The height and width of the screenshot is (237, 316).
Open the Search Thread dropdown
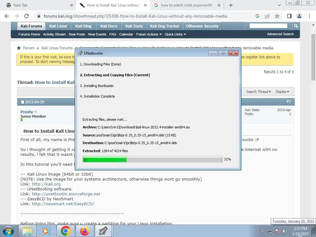tap(259, 92)
